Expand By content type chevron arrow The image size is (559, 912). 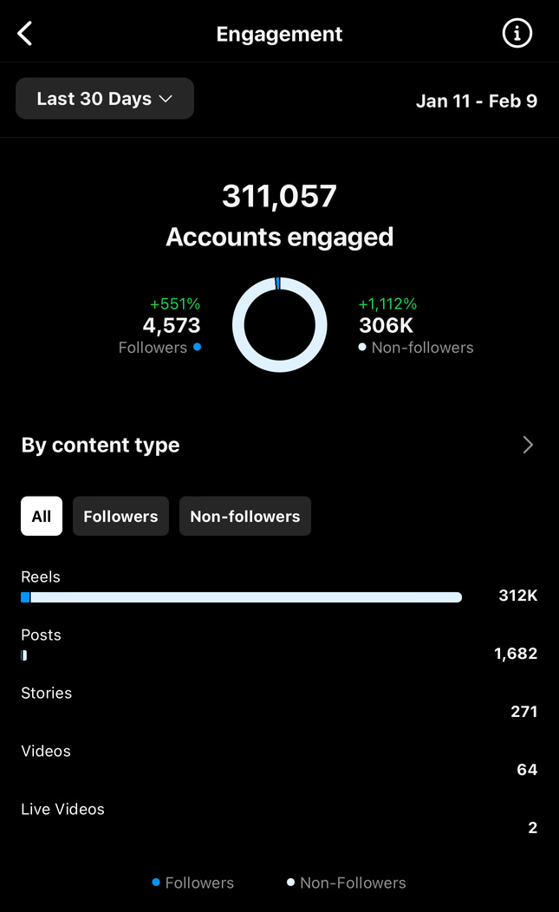(528, 445)
